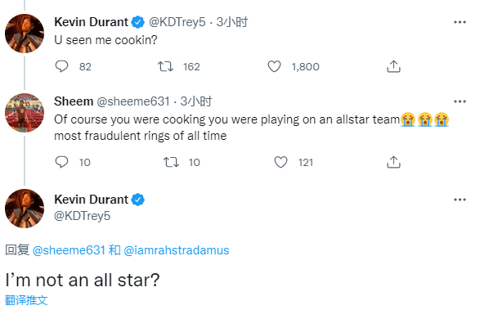Open more options on Kevin Durant's top tweet
Screen dimensions: 480x310
tap(460, 22)
